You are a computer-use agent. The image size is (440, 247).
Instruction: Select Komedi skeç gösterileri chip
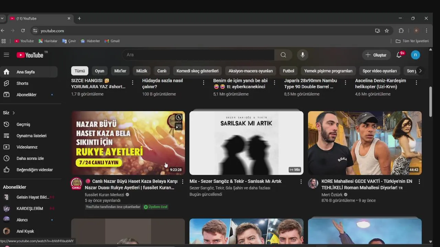click(197, 71)
